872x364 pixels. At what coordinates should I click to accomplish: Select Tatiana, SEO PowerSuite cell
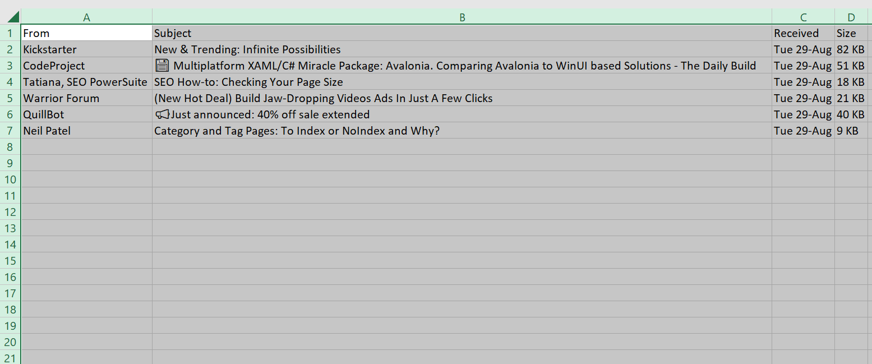click(x=86, y=82)
